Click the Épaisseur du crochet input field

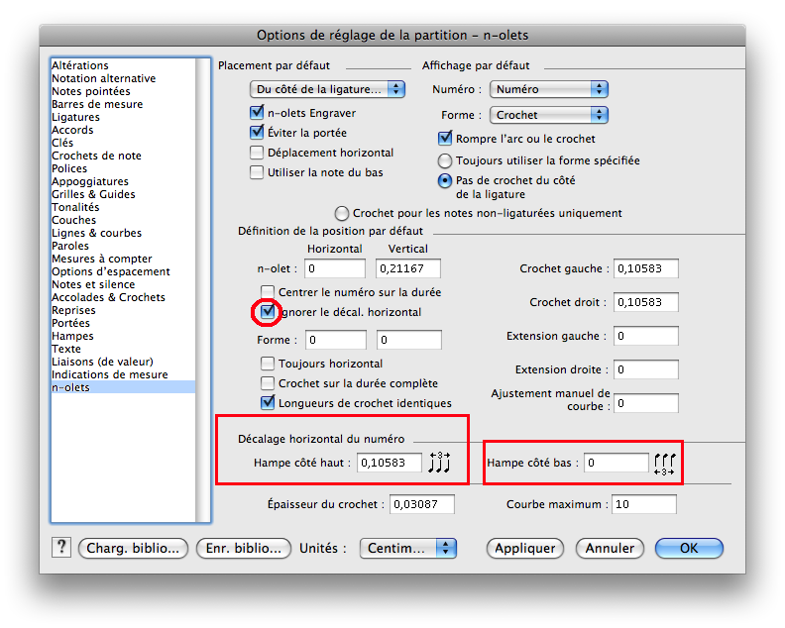click(x=421, y=504)
